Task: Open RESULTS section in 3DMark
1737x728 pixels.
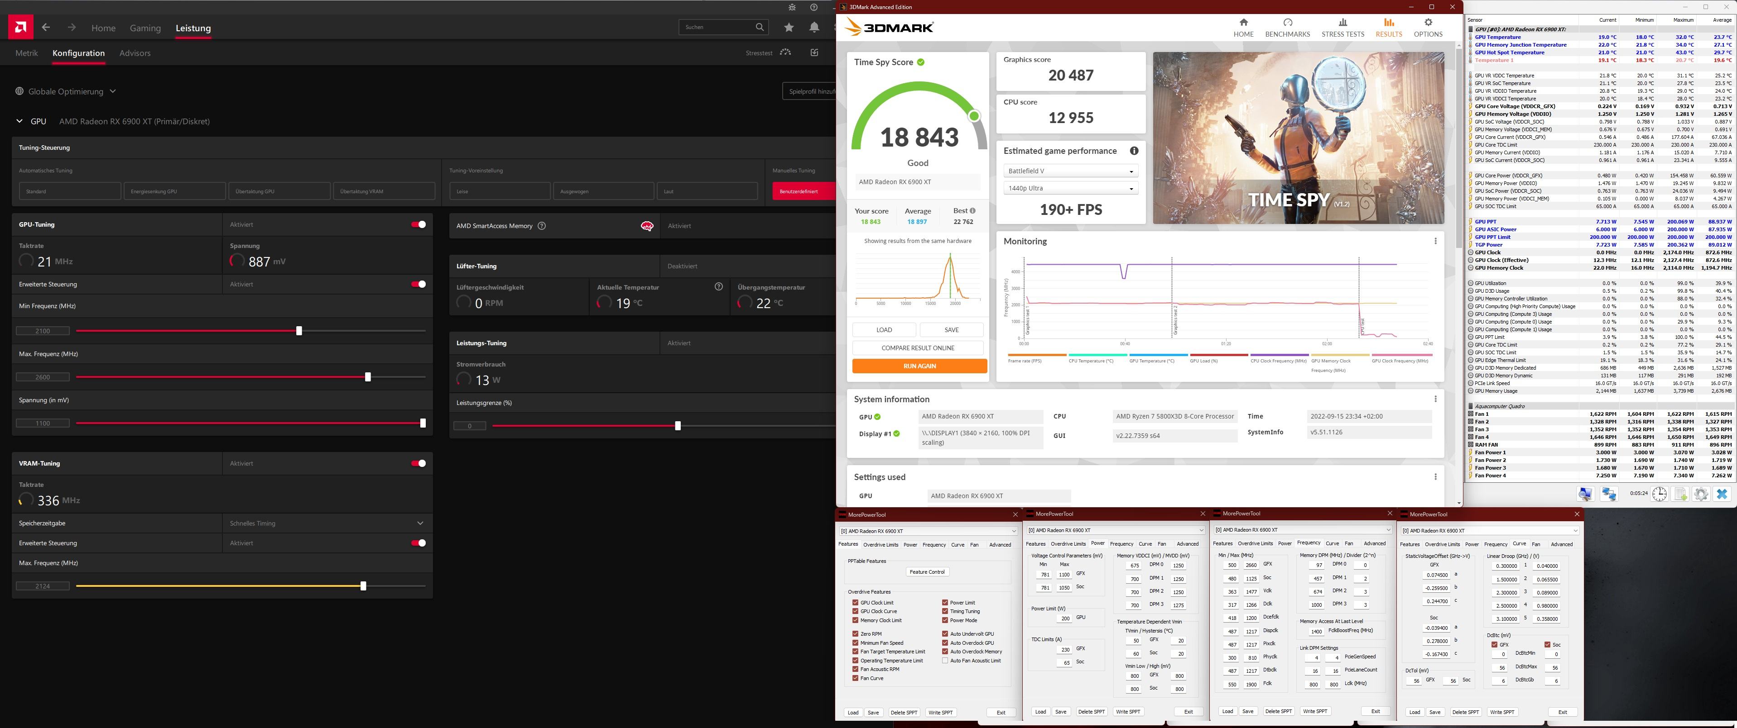Action: pyautogui.click(x=1388, y=28)
